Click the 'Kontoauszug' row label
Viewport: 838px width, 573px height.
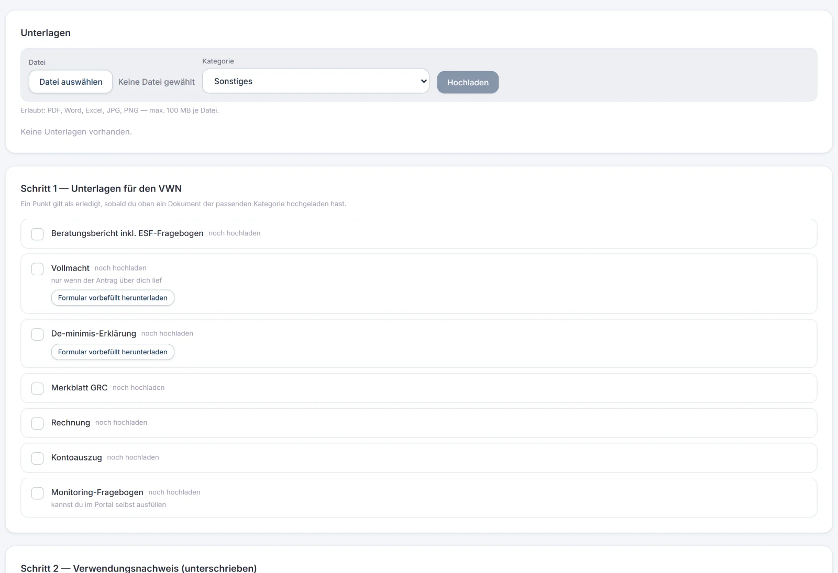pos(76,457)
